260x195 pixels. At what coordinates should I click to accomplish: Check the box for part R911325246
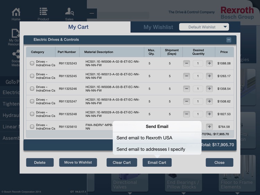32,89
